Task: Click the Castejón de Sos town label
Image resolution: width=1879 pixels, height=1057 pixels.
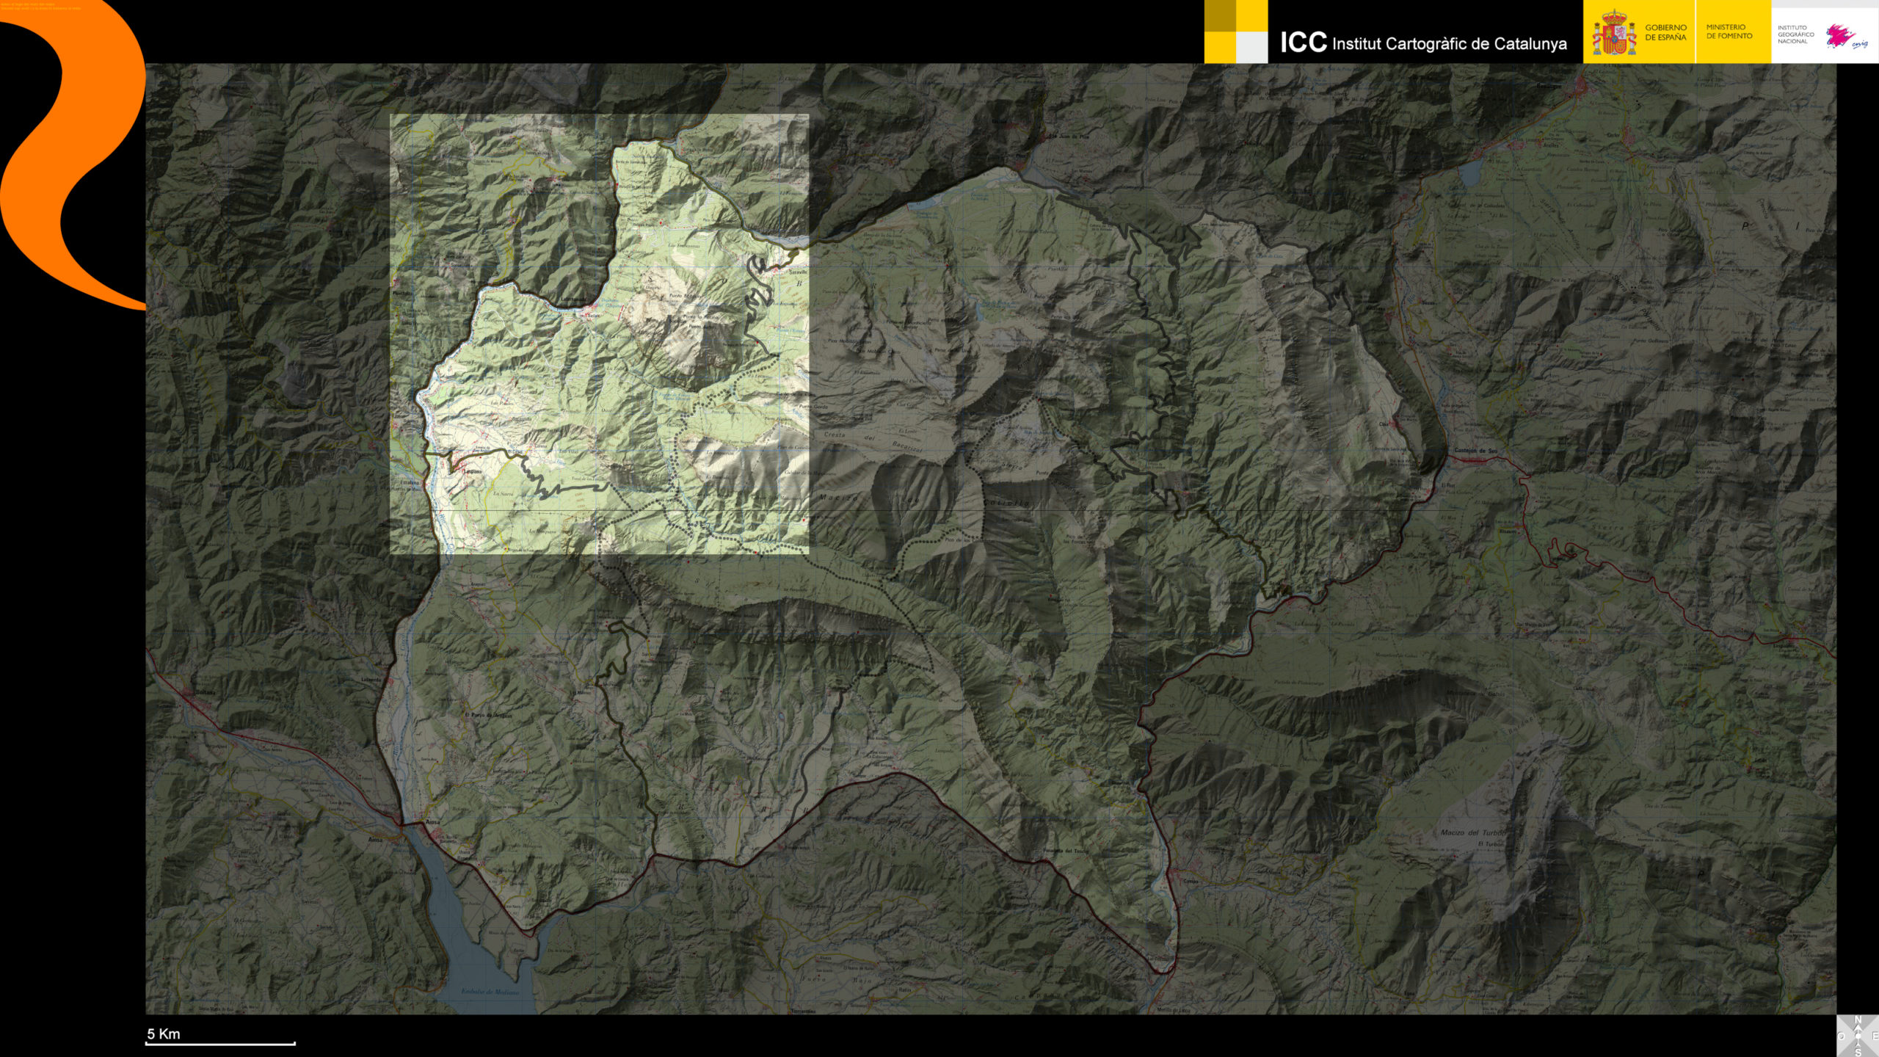Action: (1476, 451)
